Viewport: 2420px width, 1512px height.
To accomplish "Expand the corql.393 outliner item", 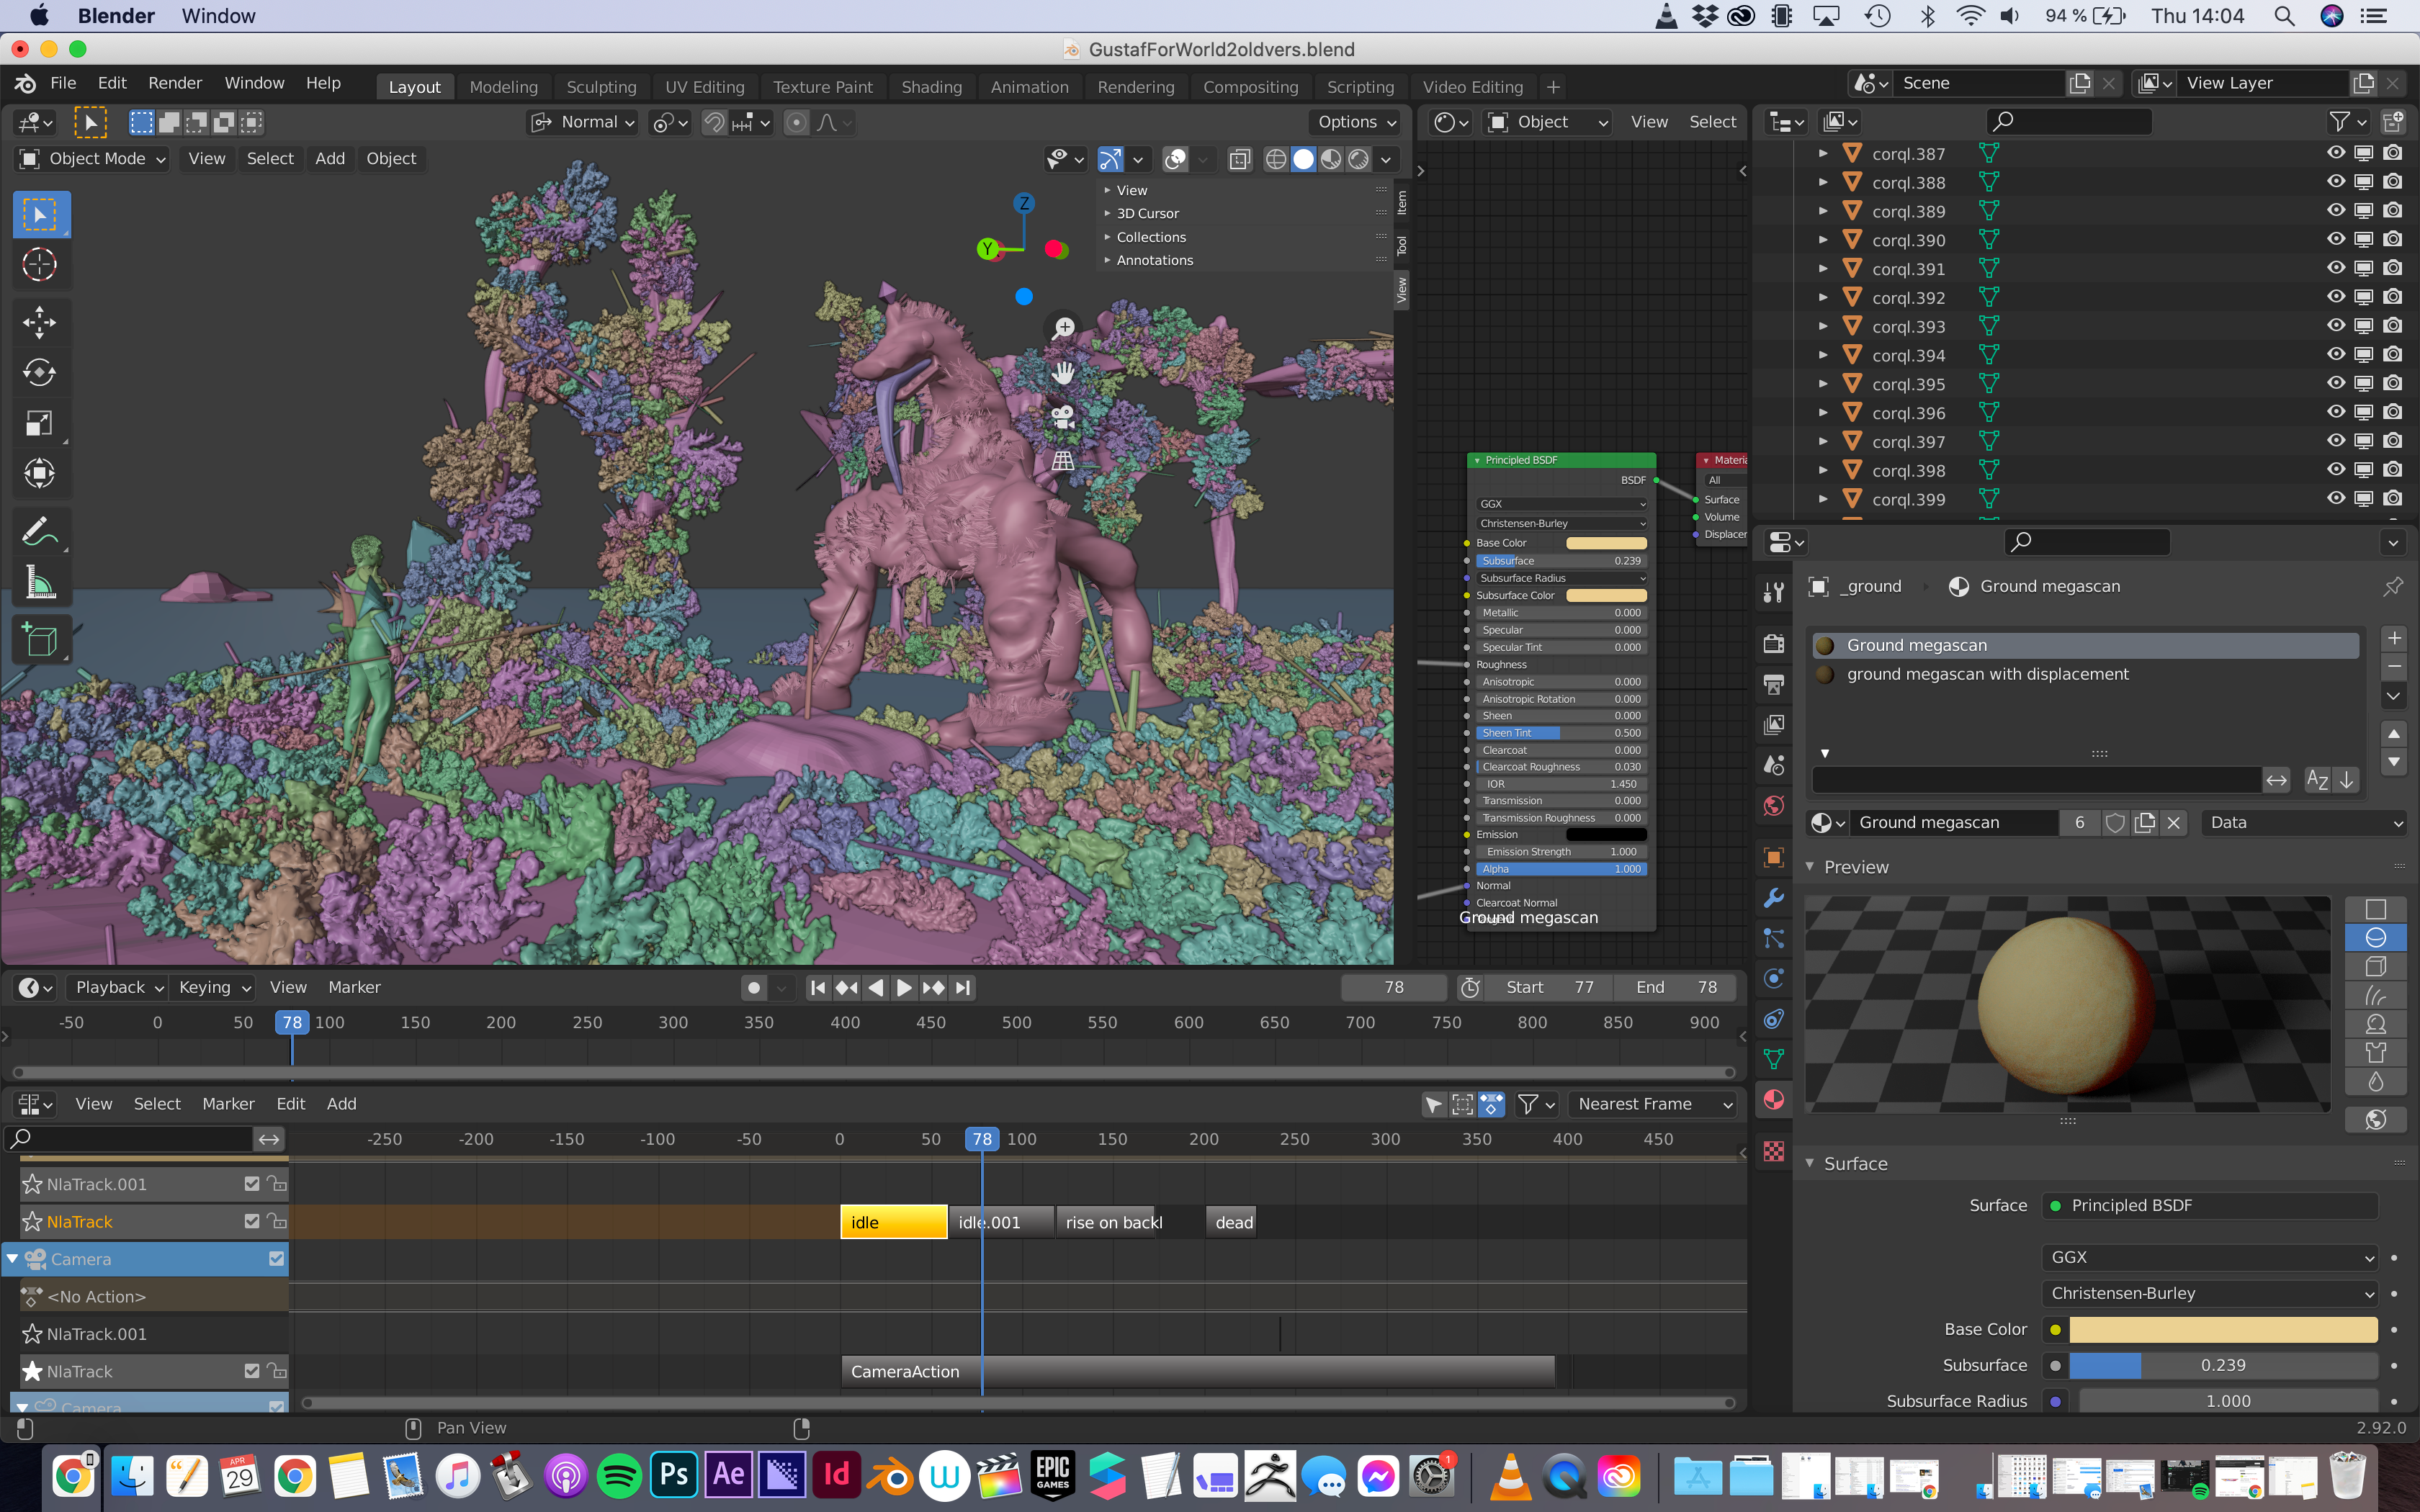I will (x=1823, y=327).
